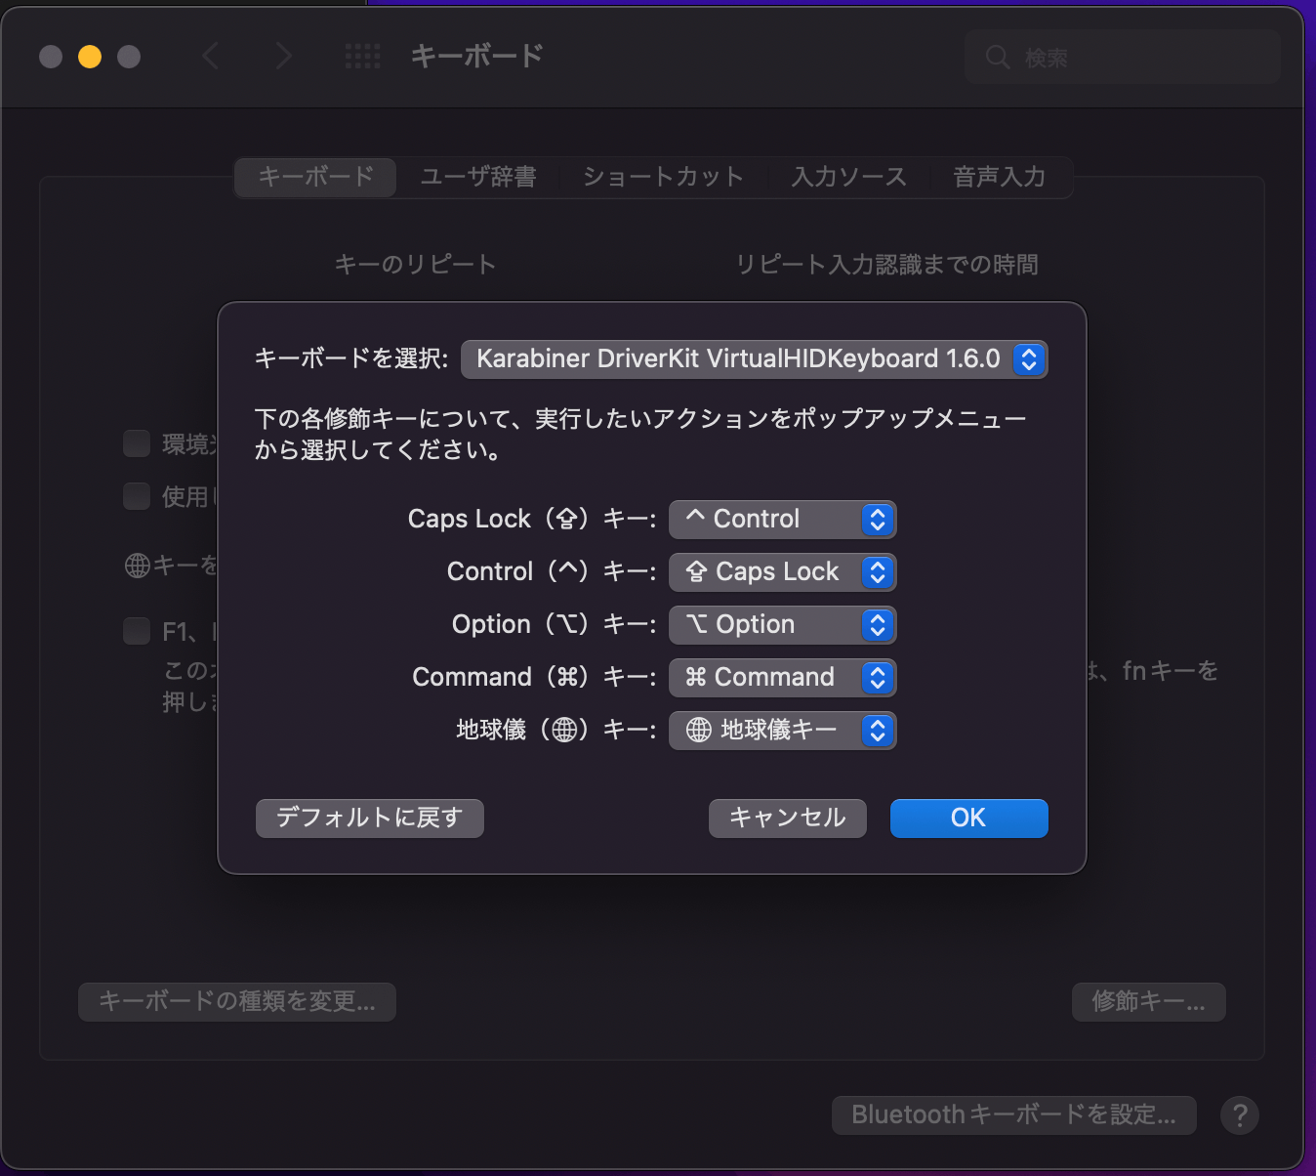Open the Option key action dropdown
Viewport: 1316px width, 1176px height.
tap(782, 624)
